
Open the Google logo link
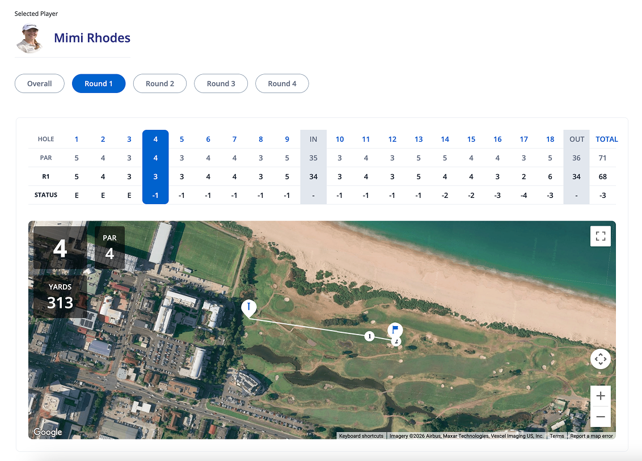[48, 432]
